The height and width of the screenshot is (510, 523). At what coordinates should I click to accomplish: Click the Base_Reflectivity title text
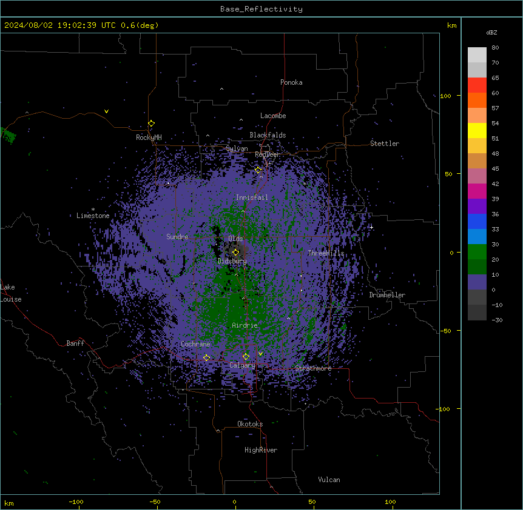pyautogui.click(x=261, y=9)
